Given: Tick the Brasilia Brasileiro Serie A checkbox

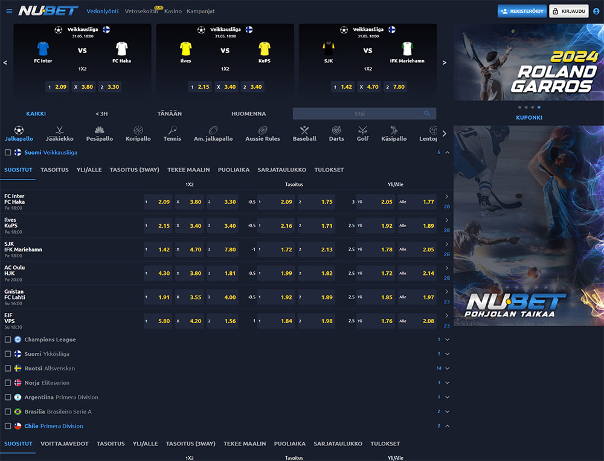Looking at the screenshot, I should (8, 411).
